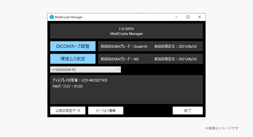Launch the 輝度ムラ測定 measurement

pos(73,59)
